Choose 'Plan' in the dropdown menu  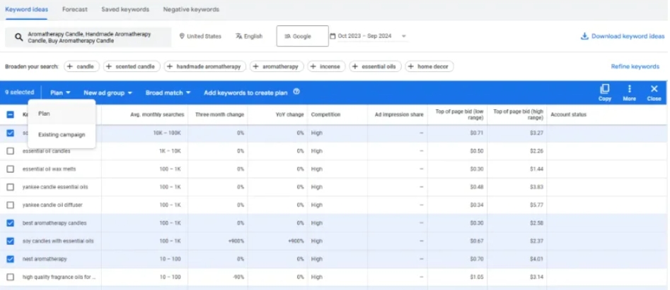[62, 114]
